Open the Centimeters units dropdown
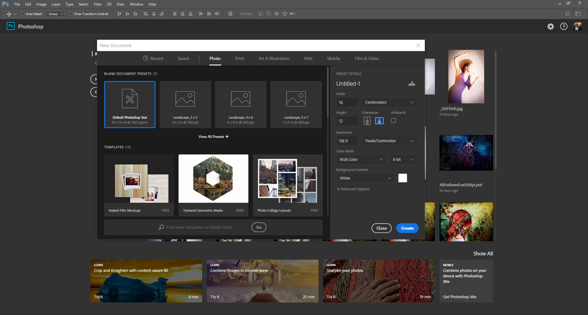The image size is (588, 315). pyautogui.click(x=389, y=102)
